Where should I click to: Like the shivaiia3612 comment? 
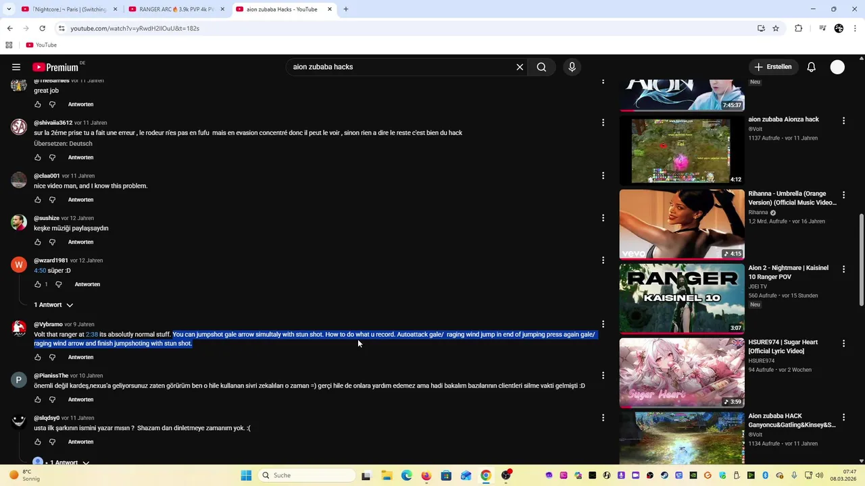[x=38, y=157]
